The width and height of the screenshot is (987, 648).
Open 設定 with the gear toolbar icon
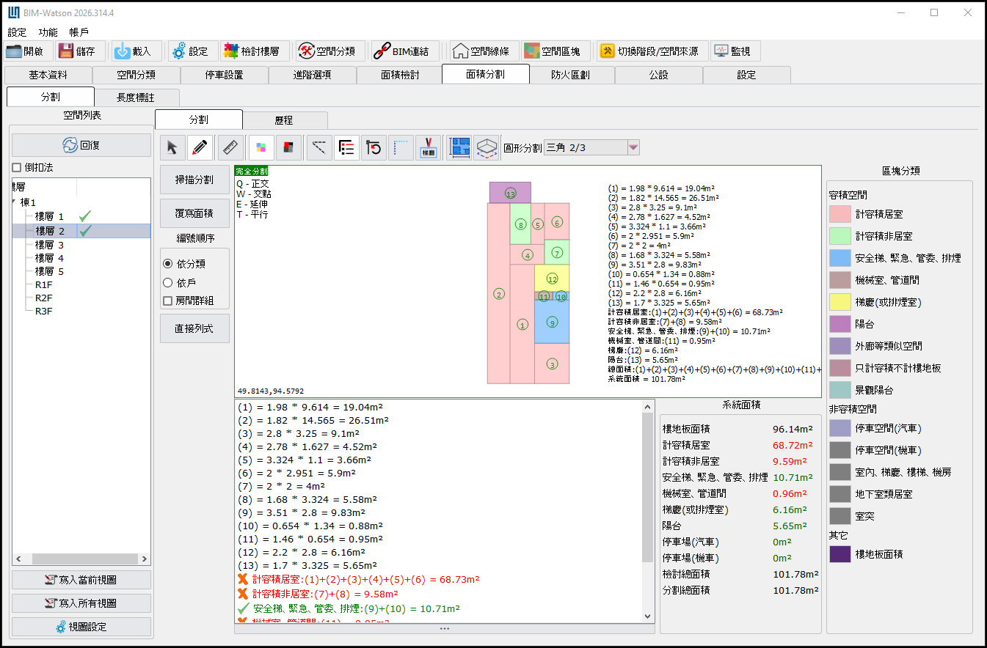click(x=179, y=51)
